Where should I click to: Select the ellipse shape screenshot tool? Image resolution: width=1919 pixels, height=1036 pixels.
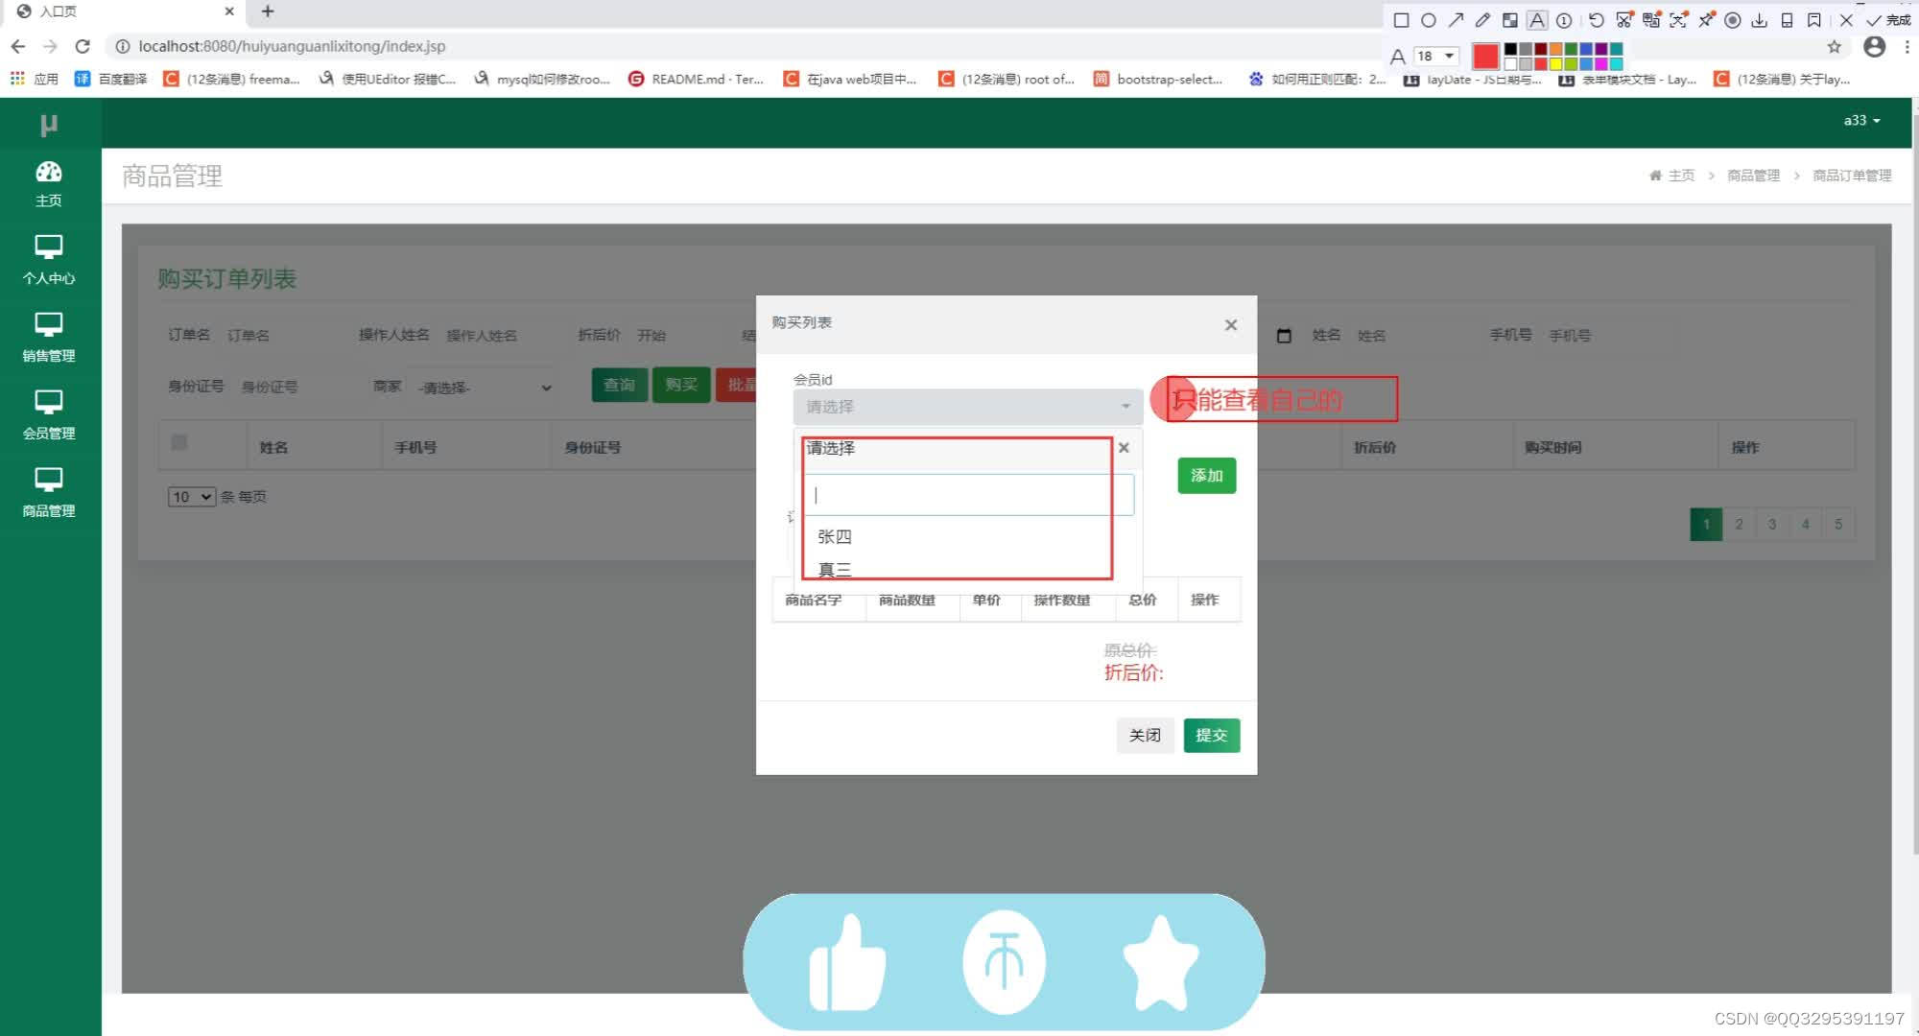(x=1428, y=20)
